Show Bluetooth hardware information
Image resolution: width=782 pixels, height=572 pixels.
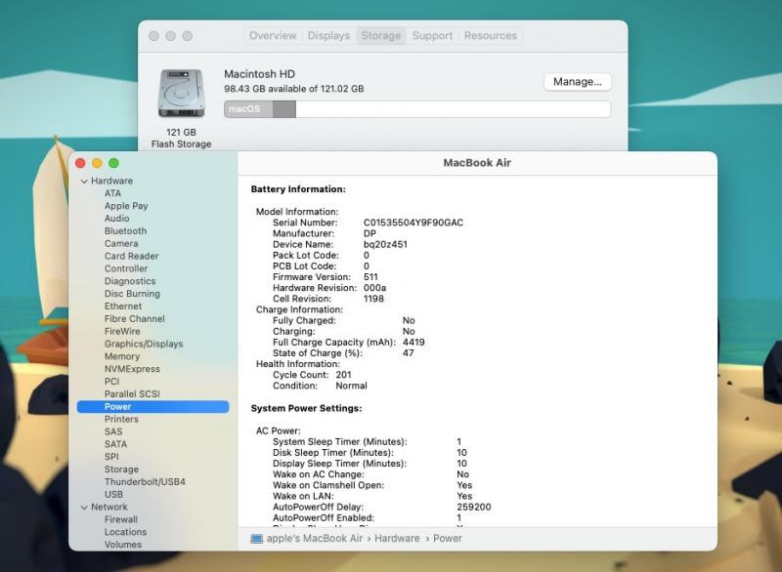[x=126, y=231]
